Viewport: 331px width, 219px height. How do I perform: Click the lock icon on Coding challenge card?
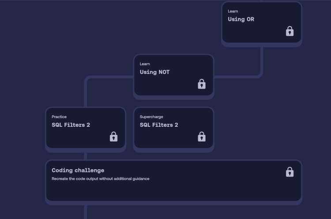click(290, 172)
